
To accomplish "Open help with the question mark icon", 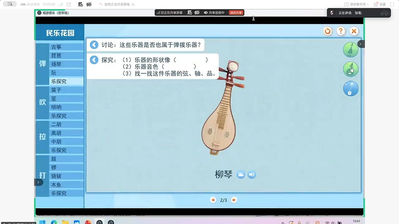I will coord(341,31).
